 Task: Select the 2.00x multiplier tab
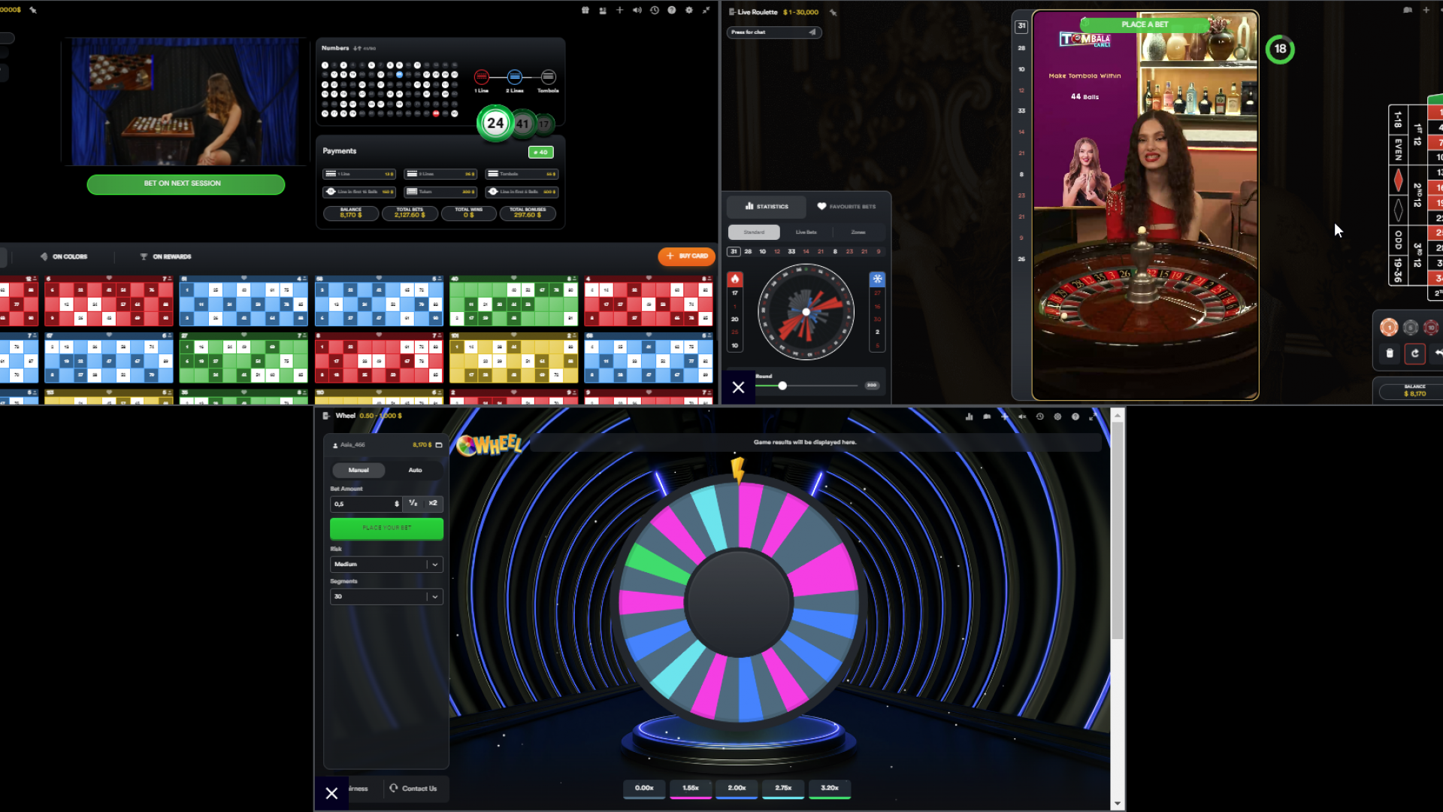pos(737,788)
